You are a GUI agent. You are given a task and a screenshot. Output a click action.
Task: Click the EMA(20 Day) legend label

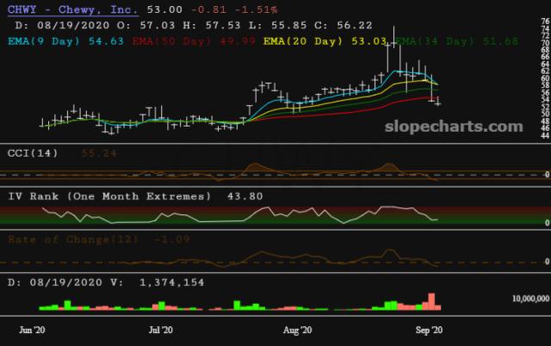click(x=294, y=40)
